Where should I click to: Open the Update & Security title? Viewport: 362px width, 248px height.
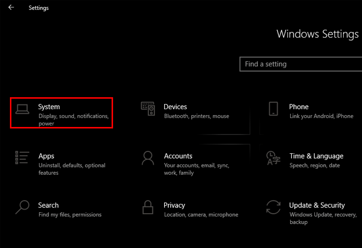coord(317,205)
